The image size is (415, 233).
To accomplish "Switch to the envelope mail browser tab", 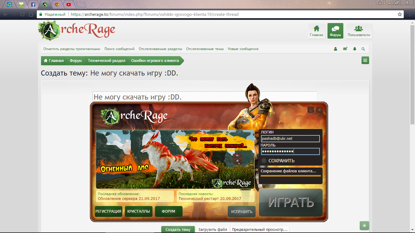I will (x=21, y=5).
